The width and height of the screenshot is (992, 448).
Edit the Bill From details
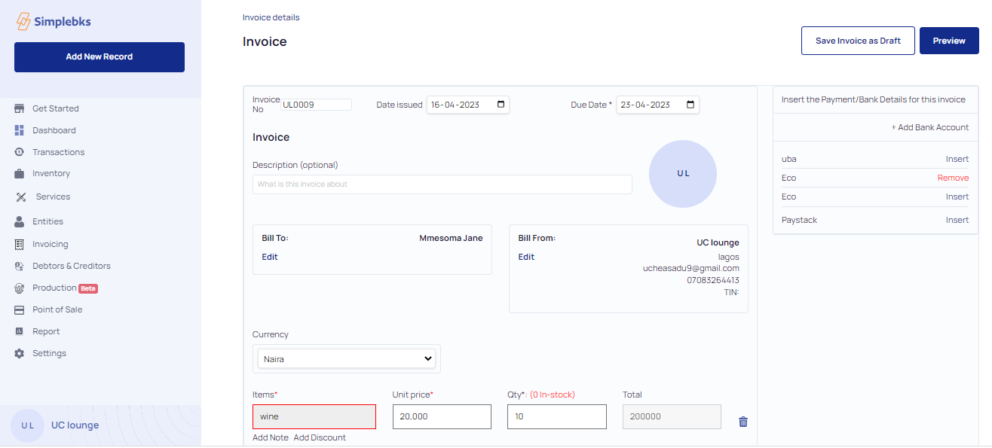526,257
